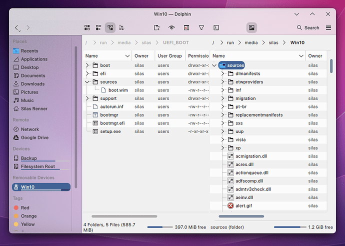Select acmigration.dll file
The width and height of the screenshot is (345, 246).
pos(251,156)
